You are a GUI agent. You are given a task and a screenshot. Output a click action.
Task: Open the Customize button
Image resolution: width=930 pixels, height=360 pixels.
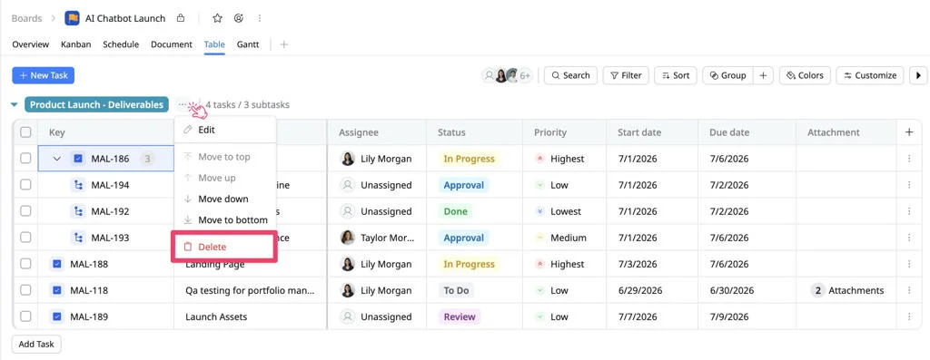pos(870,75)
